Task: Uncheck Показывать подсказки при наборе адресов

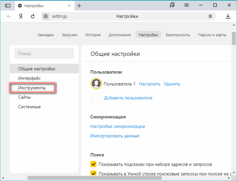Action: [93, 164]
